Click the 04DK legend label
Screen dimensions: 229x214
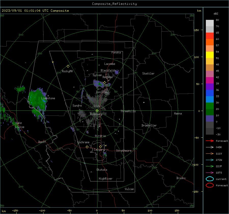click(219, 147)
